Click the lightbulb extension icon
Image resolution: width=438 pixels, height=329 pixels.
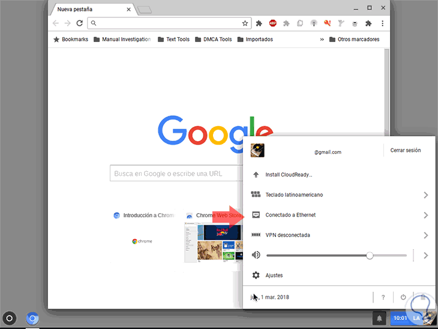[x=314, y=23]
